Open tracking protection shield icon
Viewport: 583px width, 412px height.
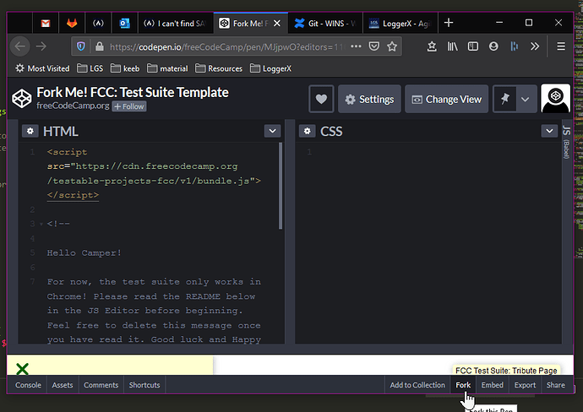80,46
